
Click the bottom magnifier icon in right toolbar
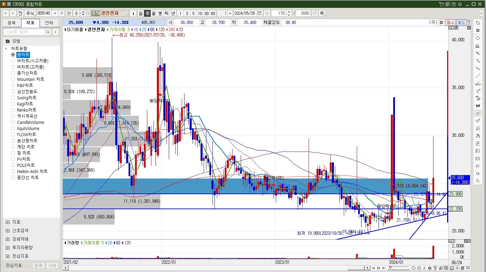click(x=478, y=181)
